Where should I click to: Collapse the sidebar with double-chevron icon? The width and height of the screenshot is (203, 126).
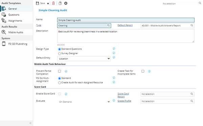tap(30, 123)
